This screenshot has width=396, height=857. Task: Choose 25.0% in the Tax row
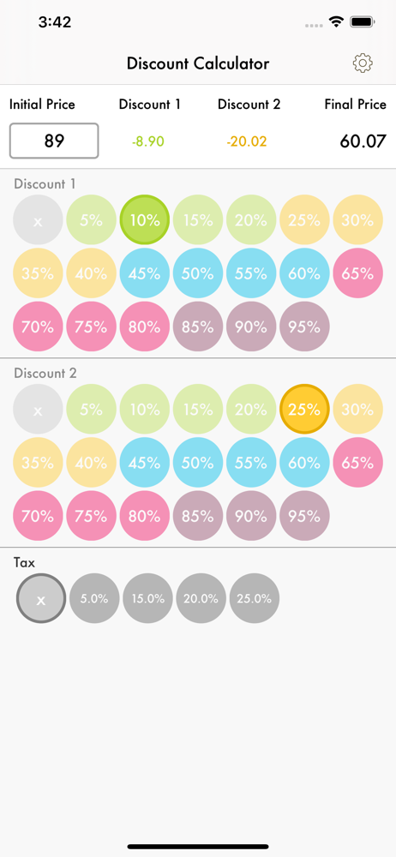tap(255, 598)
